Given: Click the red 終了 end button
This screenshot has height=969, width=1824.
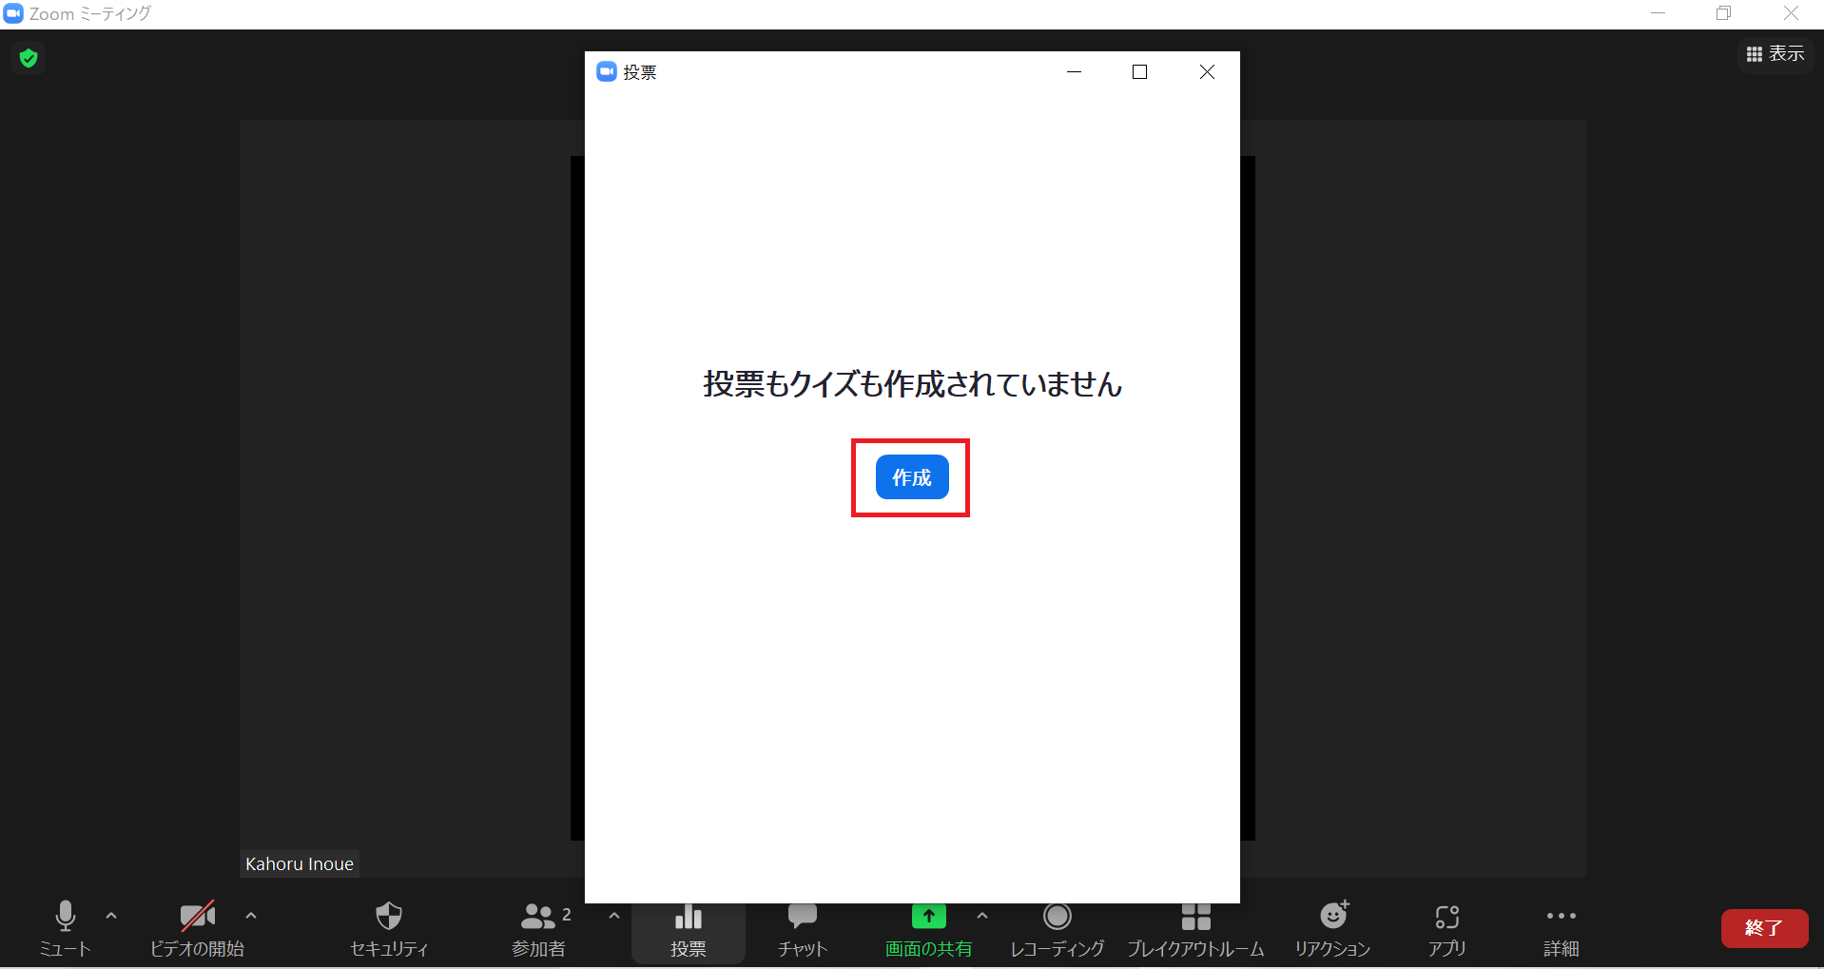Looking at the screenshot, I should 1764,928.
